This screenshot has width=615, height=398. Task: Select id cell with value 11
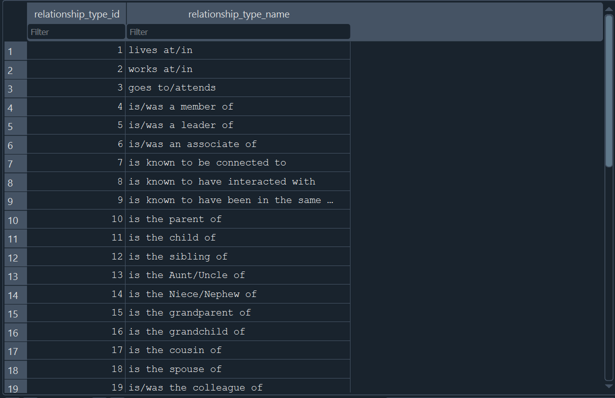pyautogui.click(x=76, y=238)
